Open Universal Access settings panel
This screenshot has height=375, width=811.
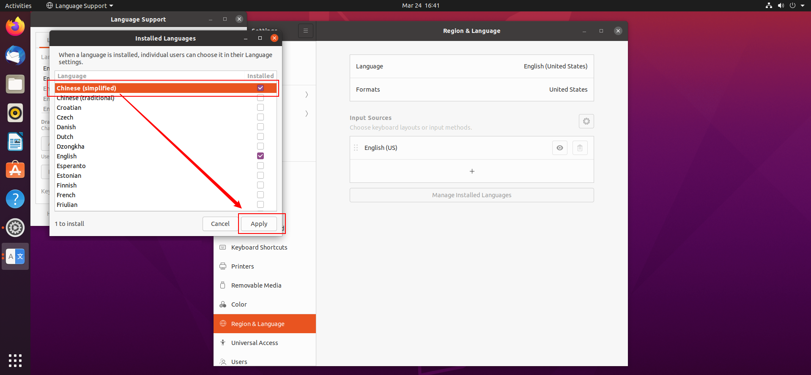pyautogui.click(x=265, y=343)
